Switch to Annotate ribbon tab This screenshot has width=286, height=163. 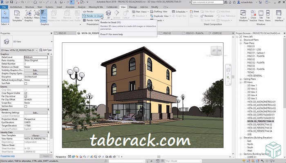70,7
